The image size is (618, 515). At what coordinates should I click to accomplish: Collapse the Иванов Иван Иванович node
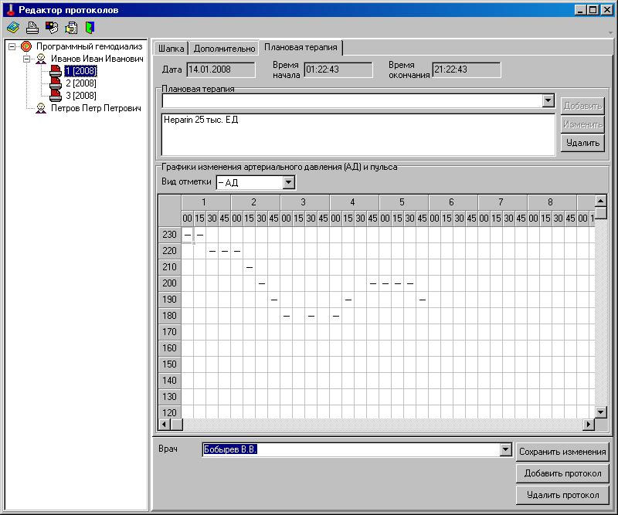coord(26,59)
